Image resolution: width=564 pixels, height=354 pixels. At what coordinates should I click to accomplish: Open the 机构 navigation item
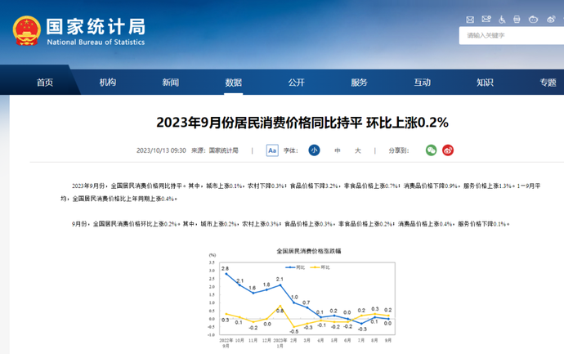click(x=108, y=83)
